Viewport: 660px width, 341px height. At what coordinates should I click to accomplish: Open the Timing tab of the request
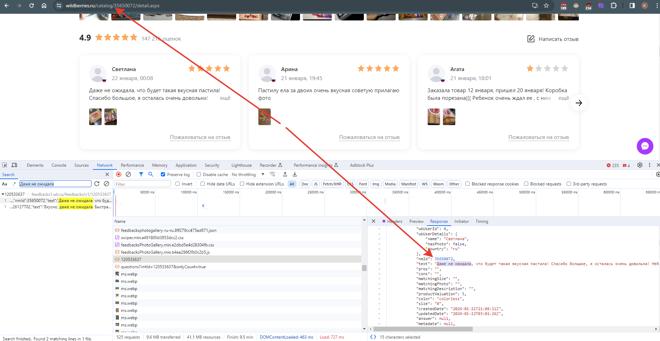point(482,221)
